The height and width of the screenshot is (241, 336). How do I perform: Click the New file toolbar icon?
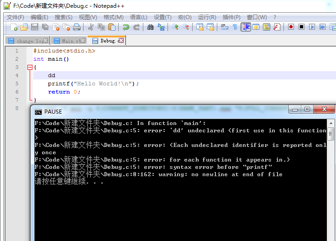pos(14,27)
